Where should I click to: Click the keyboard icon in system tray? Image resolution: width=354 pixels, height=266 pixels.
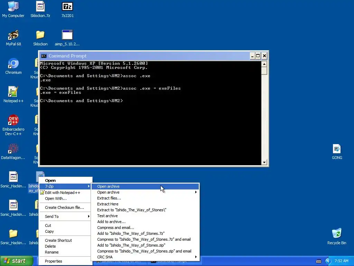(318, 261)
